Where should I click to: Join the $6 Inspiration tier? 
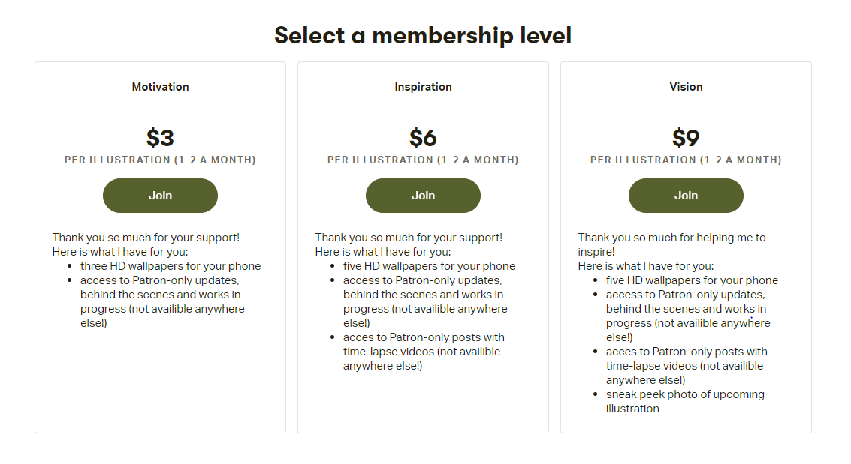click(423, 196)
